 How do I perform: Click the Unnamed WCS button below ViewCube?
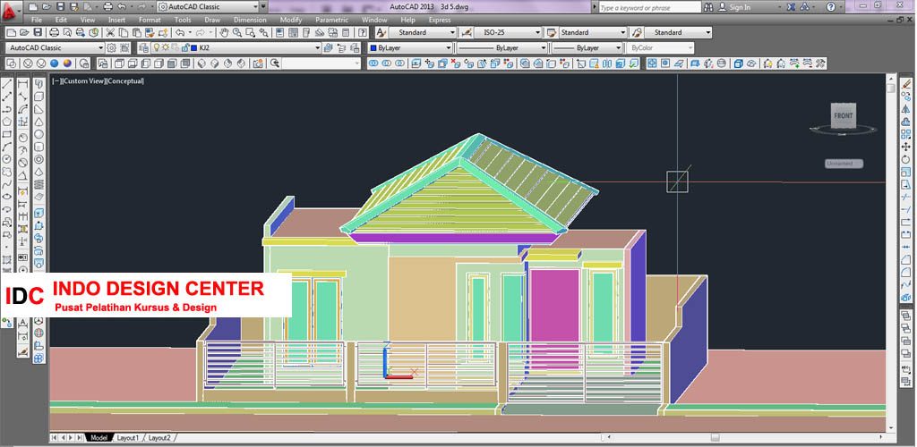[x=844, y=164]
